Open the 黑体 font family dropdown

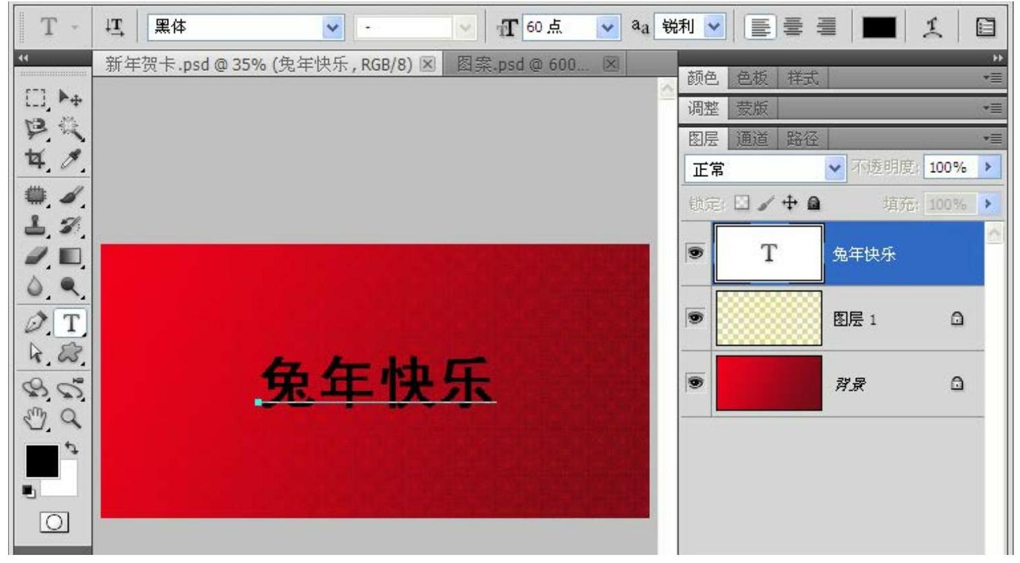coord(332,27)
